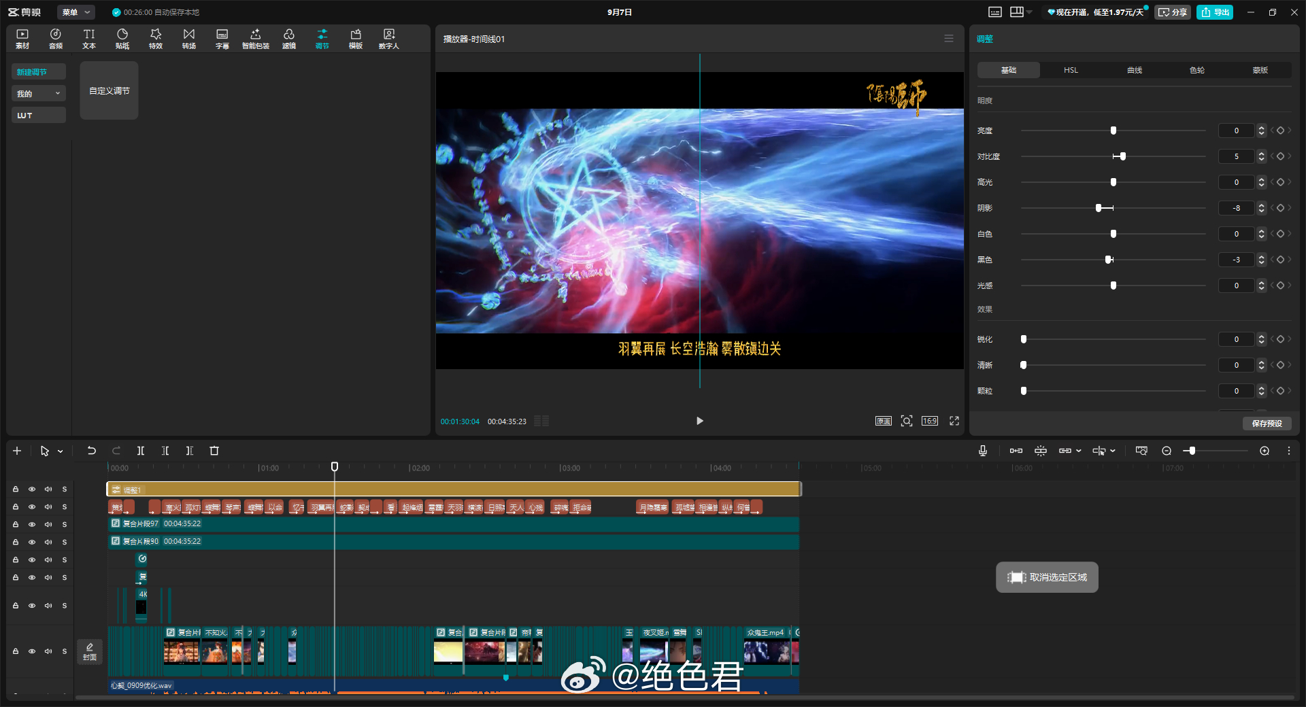Viewport: 1306px width, 707px height.
Task: Open the 菜单 dropdown menu
Action: 76,12
